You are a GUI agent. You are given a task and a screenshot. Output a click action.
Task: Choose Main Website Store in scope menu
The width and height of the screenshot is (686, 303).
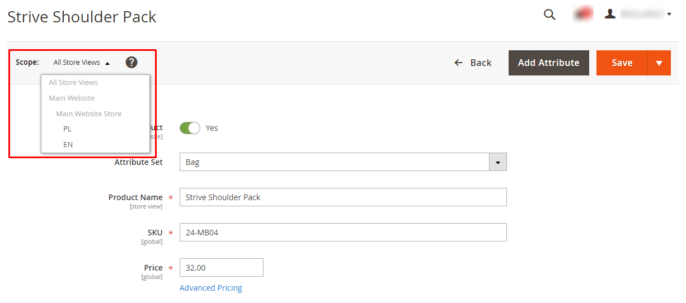[88, 113]
